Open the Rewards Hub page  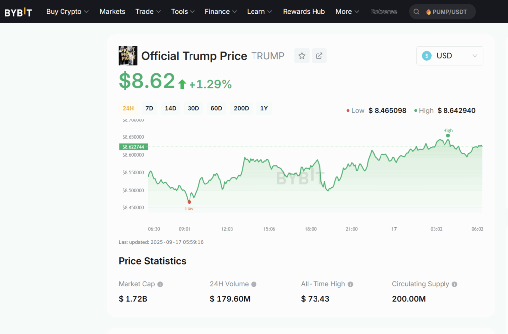(304, 12)
